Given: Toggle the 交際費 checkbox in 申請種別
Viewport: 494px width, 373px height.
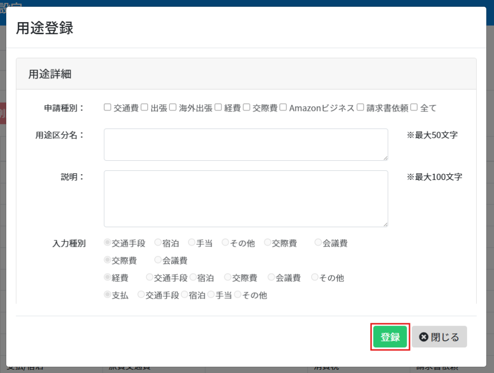Looking at the screenshot, I should (247, 108).
